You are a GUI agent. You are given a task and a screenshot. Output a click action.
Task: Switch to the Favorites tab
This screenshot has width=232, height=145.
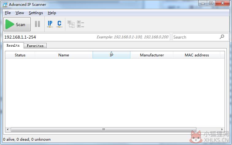pyautogui.click(x=35, y=46)
